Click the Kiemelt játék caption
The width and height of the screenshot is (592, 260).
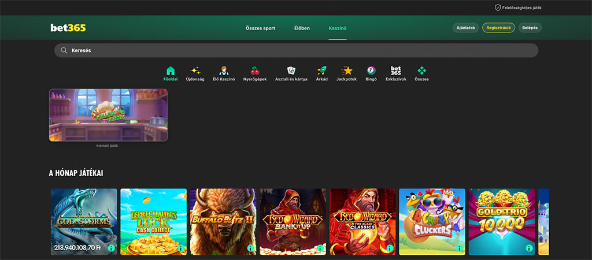click(107, 146)
